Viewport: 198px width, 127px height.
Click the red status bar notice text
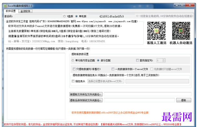tap(93, 124)
